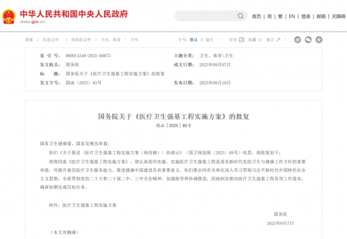Click into the search input field
Viewport: 347px width, 239px height.
pyautogui.click(x=202, y=16)
